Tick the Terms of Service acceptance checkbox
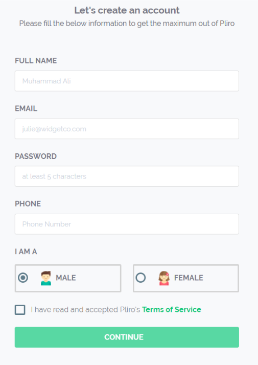 (20, 310)
